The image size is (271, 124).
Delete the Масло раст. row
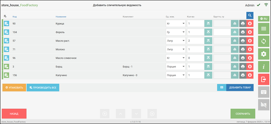coord(250,41)
